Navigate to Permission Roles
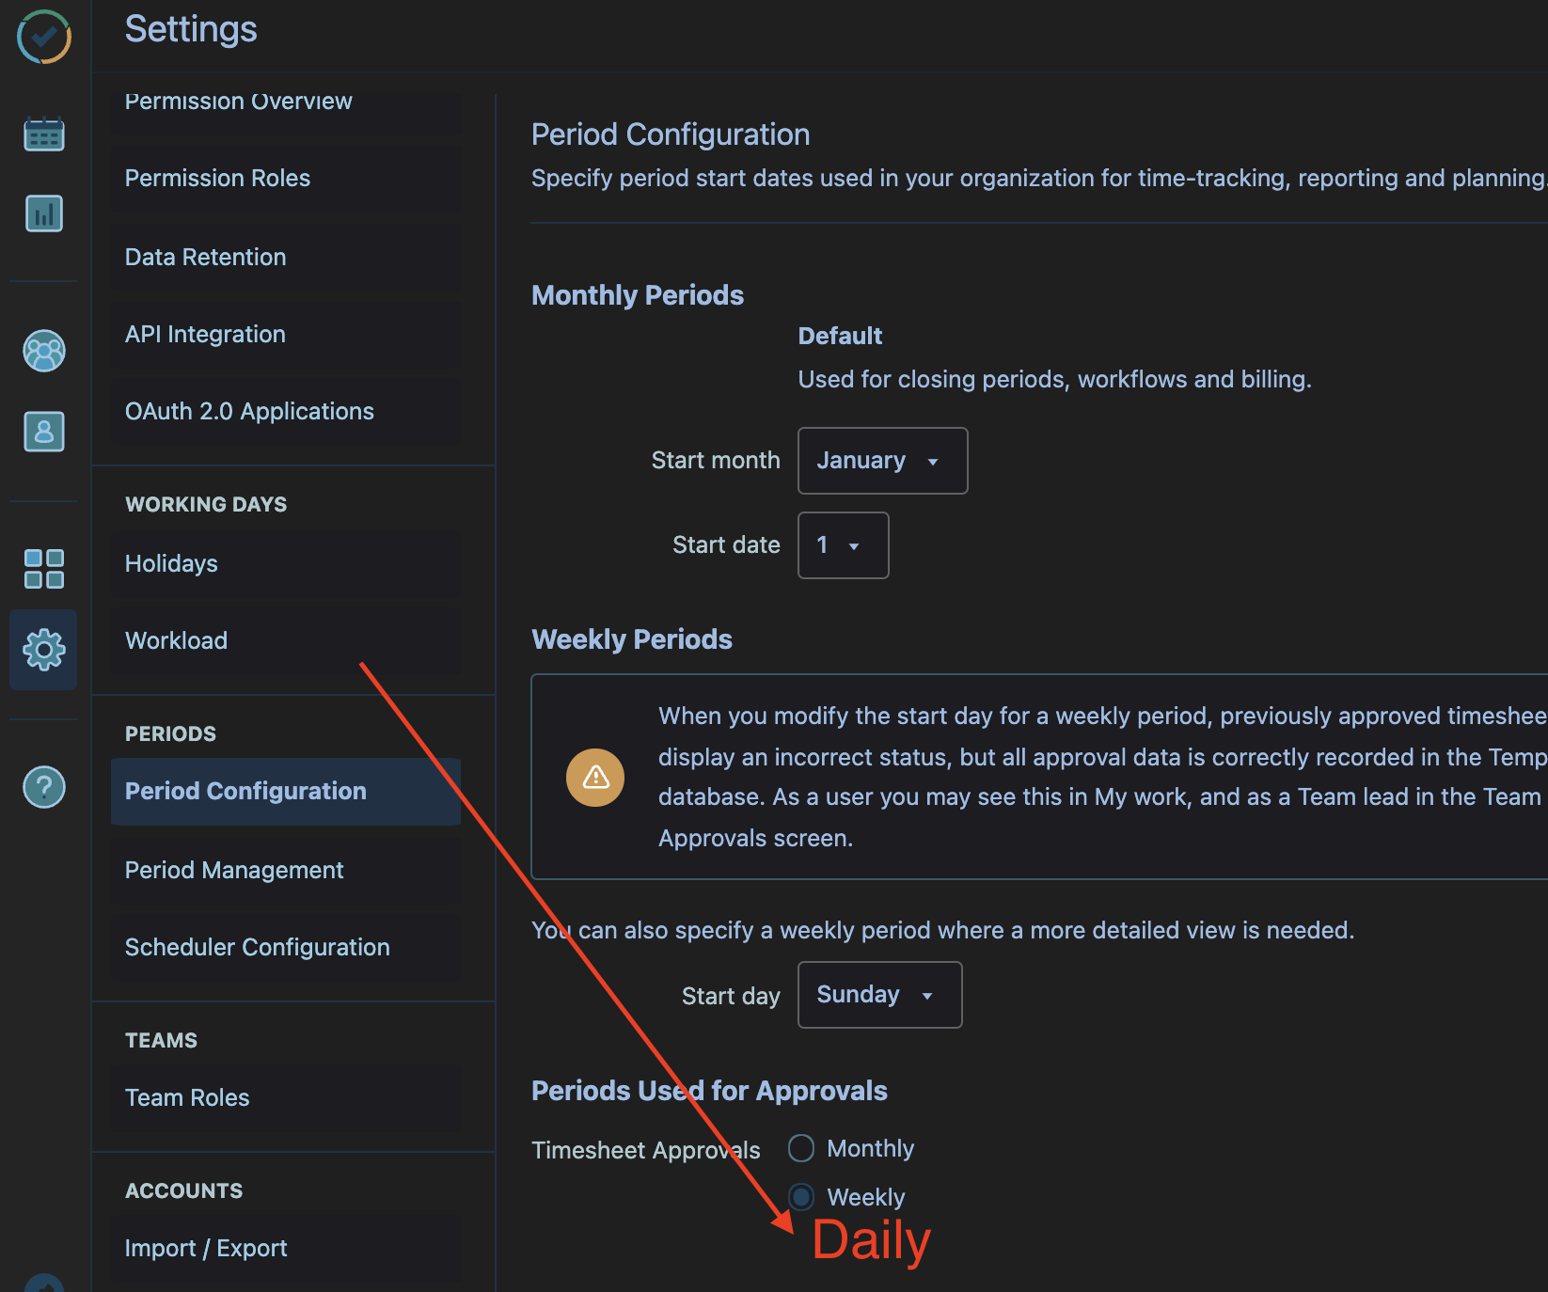Screen dimensions: 1548x1292 (217, 178)
